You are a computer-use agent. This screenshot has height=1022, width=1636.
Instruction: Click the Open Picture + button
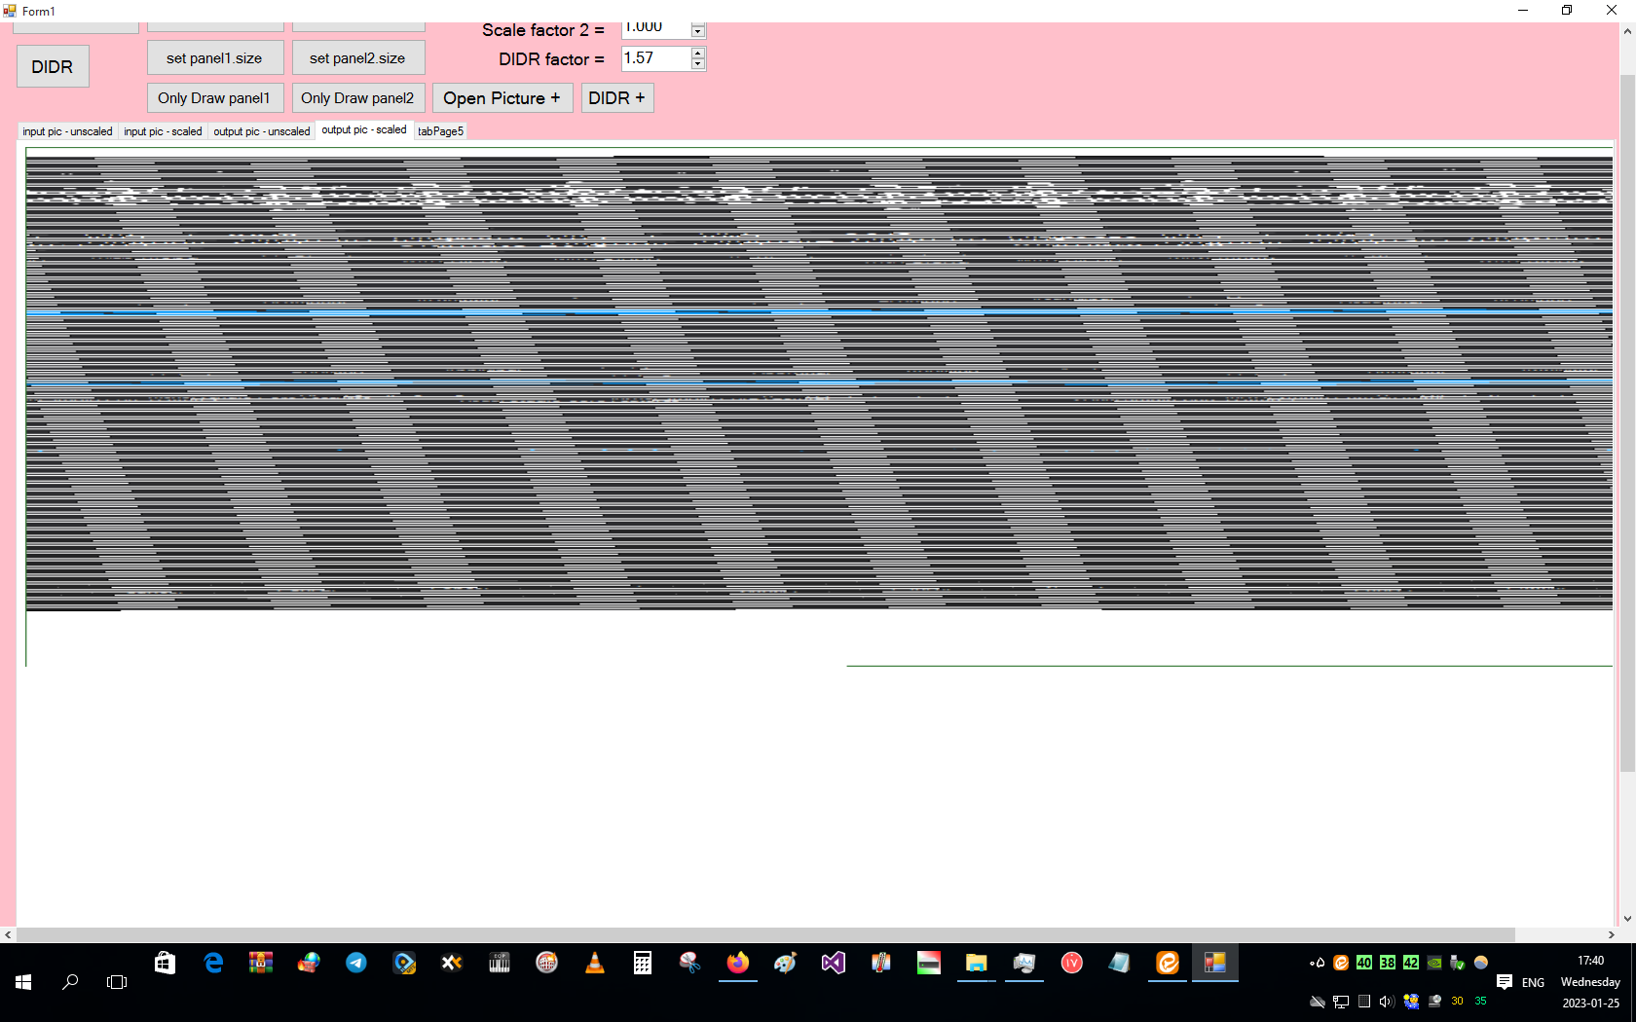[x=502, y=98]
